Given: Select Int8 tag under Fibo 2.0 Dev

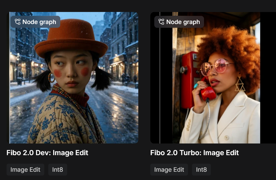Looking at the screenshot, I should tap(57, 170).
